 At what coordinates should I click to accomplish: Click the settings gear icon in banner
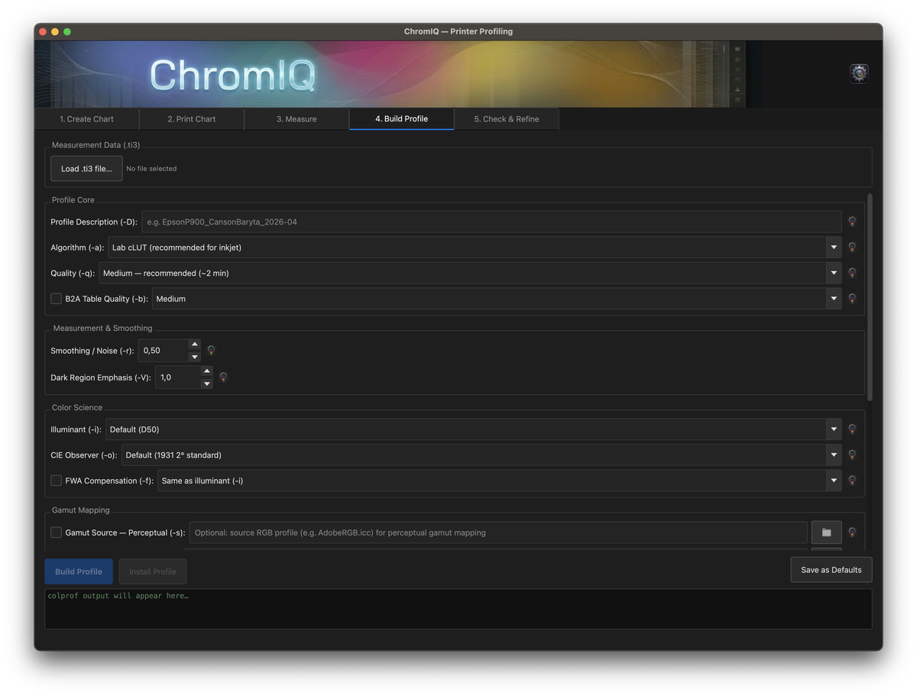859,73
